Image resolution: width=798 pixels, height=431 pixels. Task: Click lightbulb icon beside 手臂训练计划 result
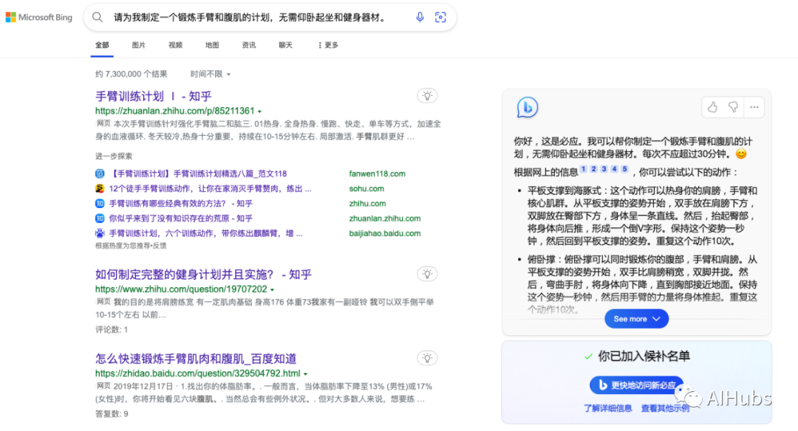pyautogui.click(x=428, y=95)
